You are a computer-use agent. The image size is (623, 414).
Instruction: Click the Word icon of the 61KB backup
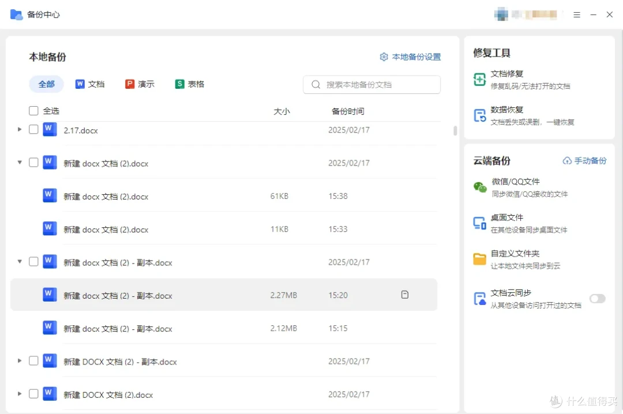point(50,195)
